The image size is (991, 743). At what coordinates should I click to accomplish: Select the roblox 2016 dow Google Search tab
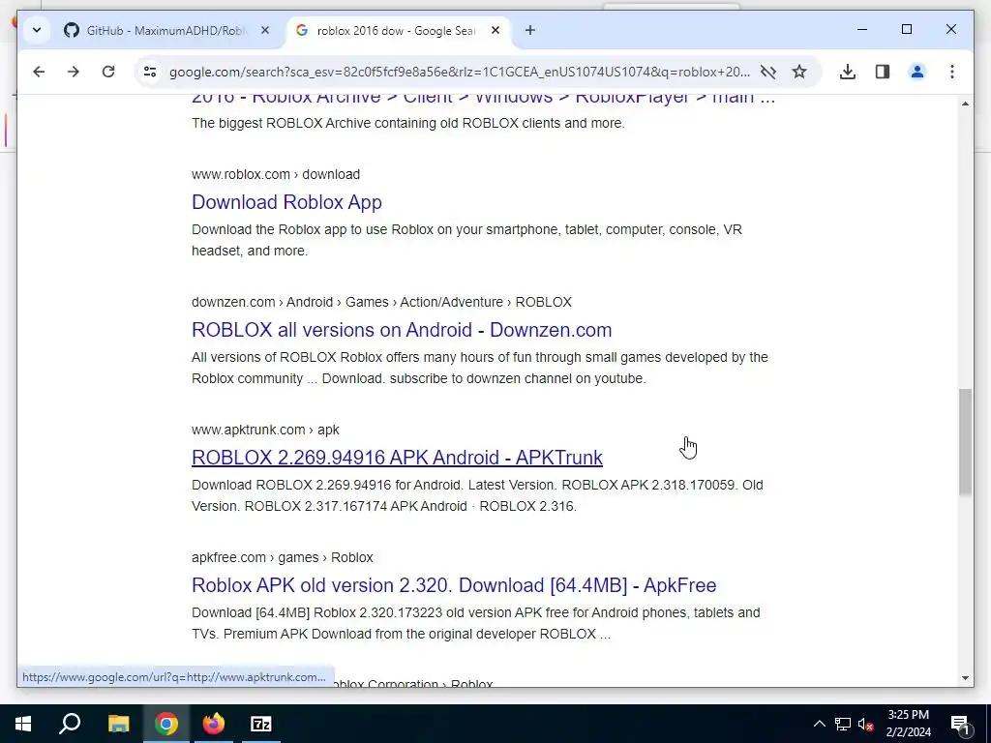point(398,30)
